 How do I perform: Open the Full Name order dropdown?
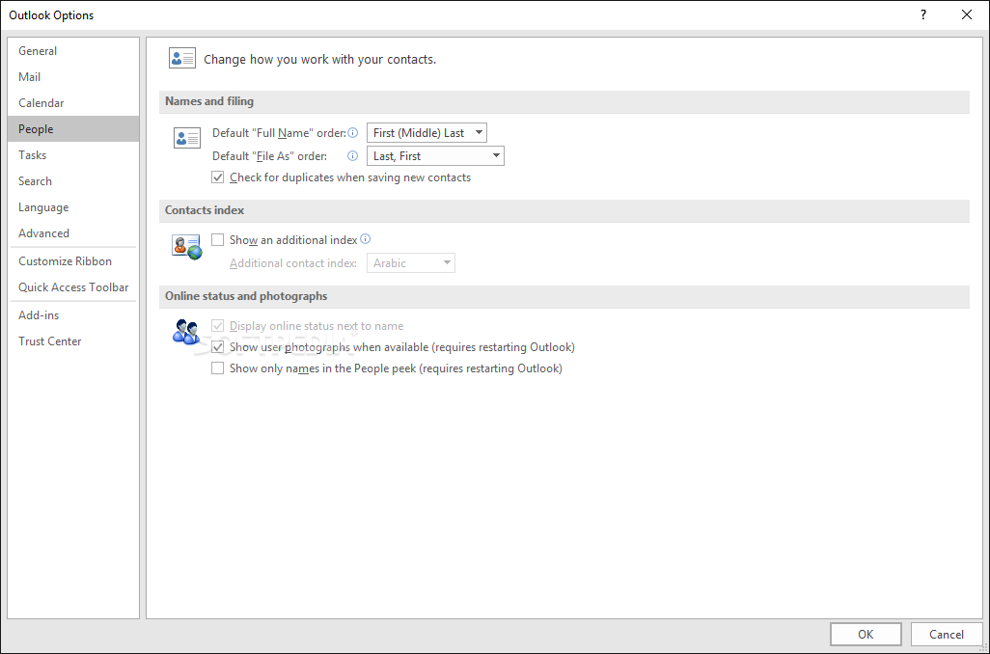tap(426, 132)
